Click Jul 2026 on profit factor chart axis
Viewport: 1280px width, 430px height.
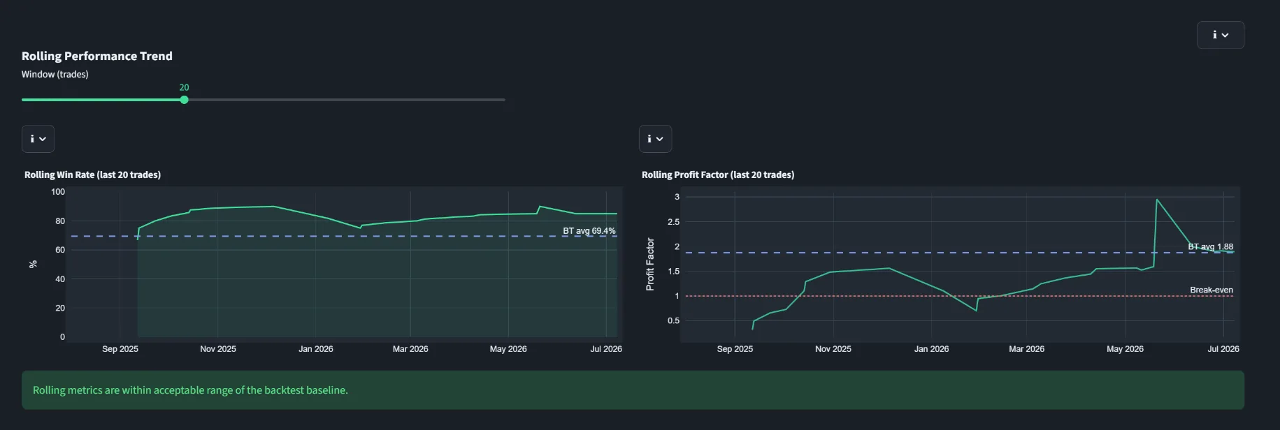point(1223,349)
